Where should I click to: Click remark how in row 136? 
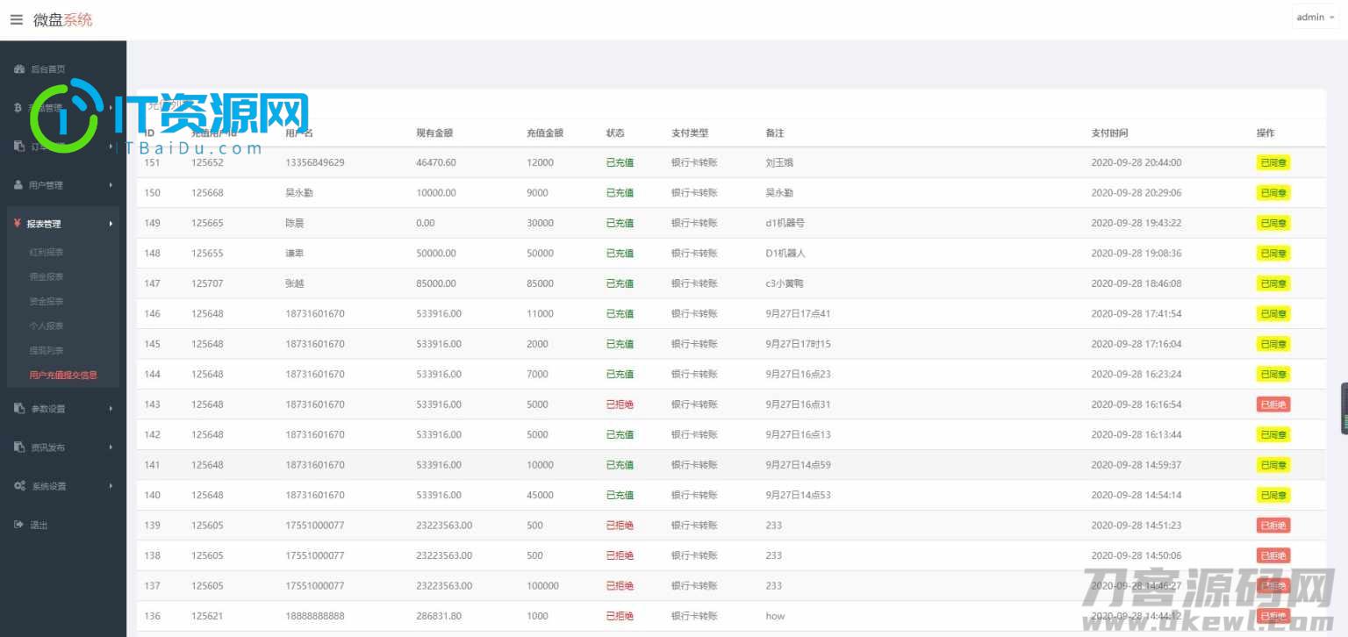pyautogui.click(x=776, y=616)
